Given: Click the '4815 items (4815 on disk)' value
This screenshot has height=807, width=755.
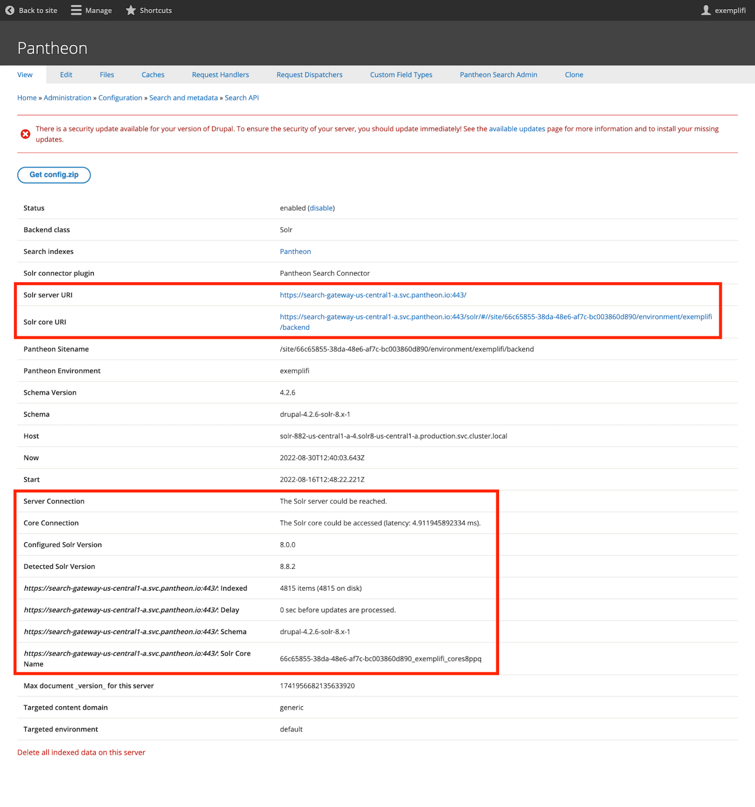Looking at the screenshot, I should click(x=321, y=588).
